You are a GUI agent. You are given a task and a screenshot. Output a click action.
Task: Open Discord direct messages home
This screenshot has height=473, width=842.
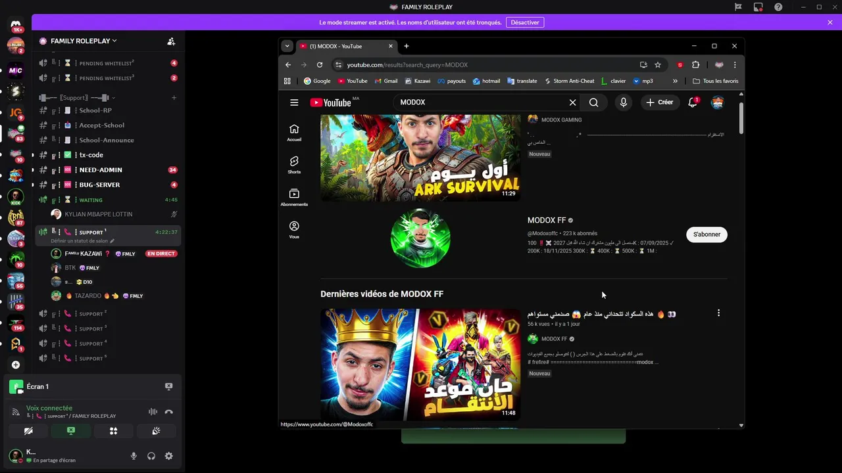tap(16, 25)
